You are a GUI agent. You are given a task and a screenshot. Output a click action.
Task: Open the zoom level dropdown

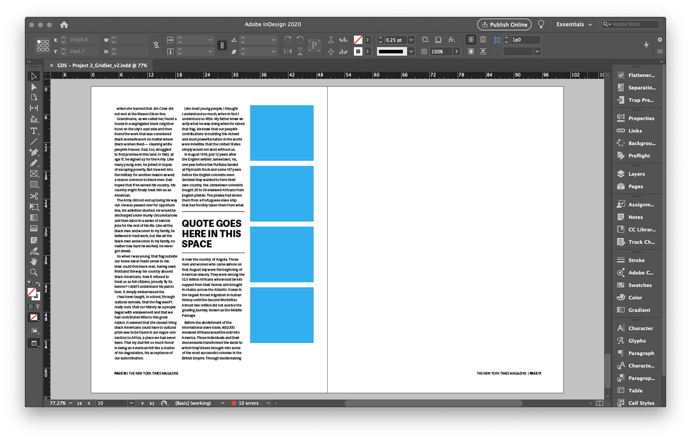[71, 403]
